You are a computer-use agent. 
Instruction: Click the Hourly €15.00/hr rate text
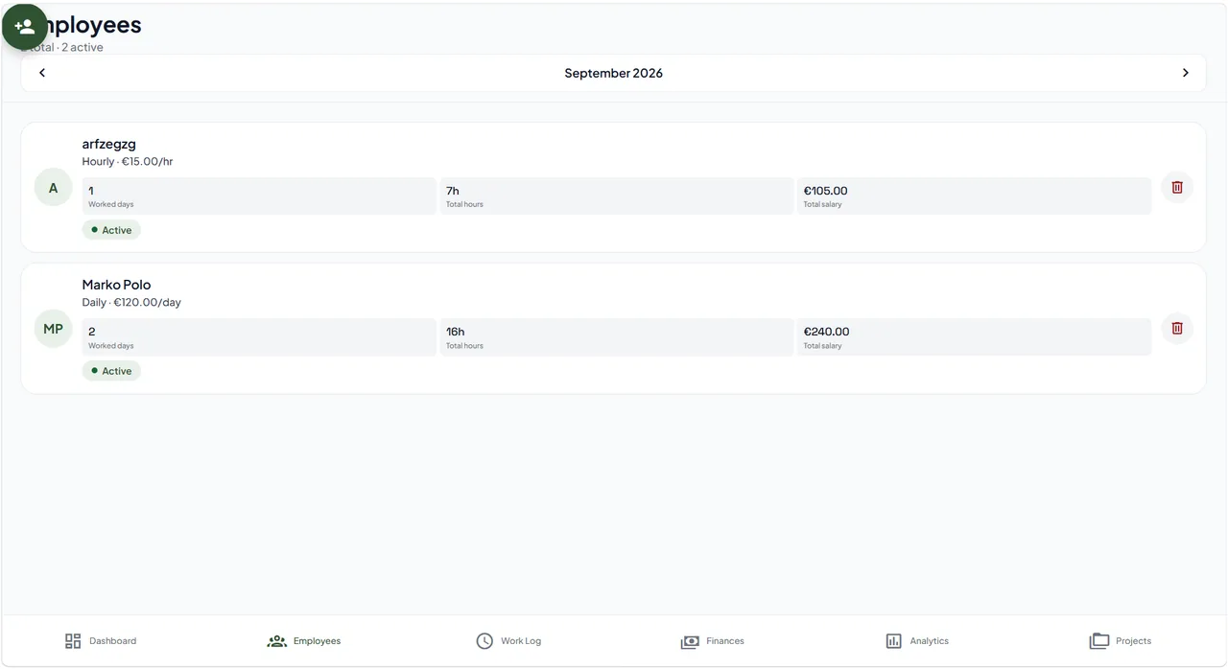[x=128, y=161]
